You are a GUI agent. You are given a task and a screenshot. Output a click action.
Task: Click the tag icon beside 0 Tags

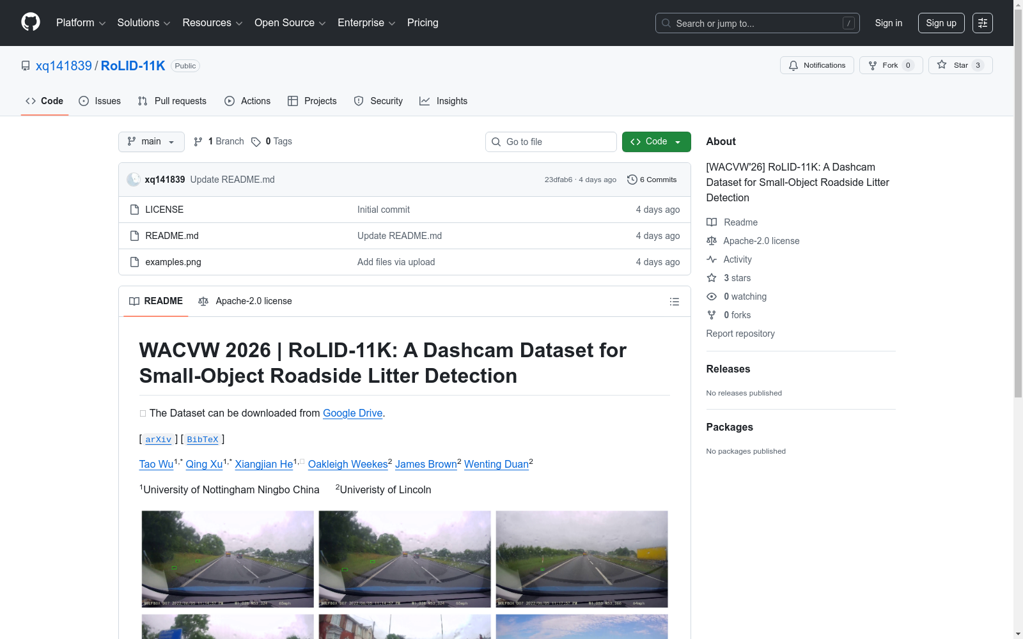pos(256,142)
